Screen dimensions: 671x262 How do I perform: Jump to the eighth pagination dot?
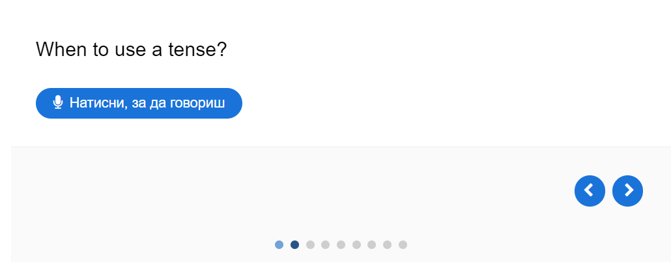387,245
